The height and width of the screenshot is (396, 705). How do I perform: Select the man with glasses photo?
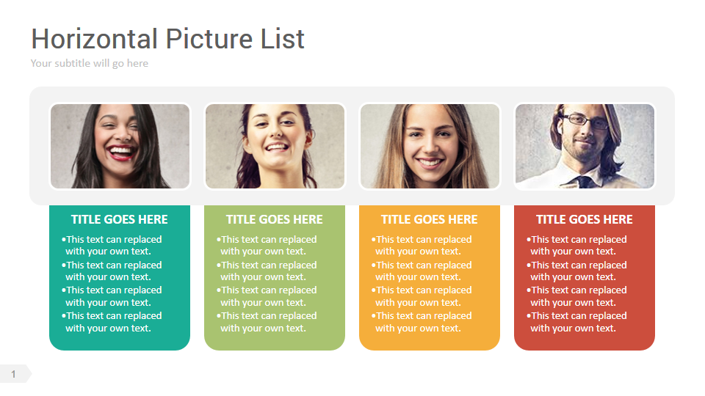[585, 146]
